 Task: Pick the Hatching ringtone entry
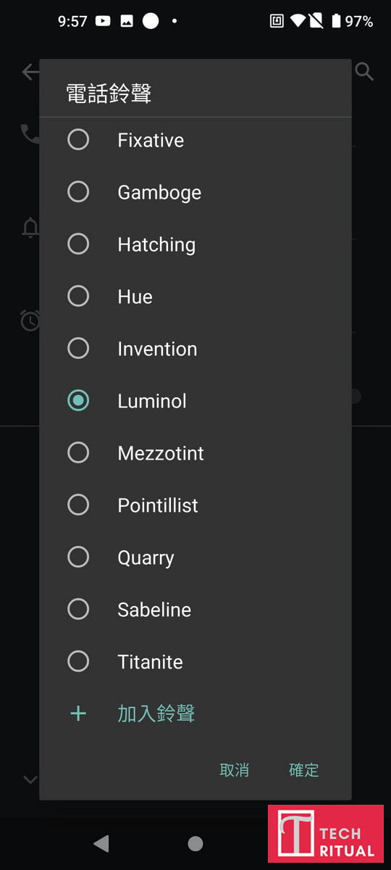pyautogui.click(x=195, y=244)
